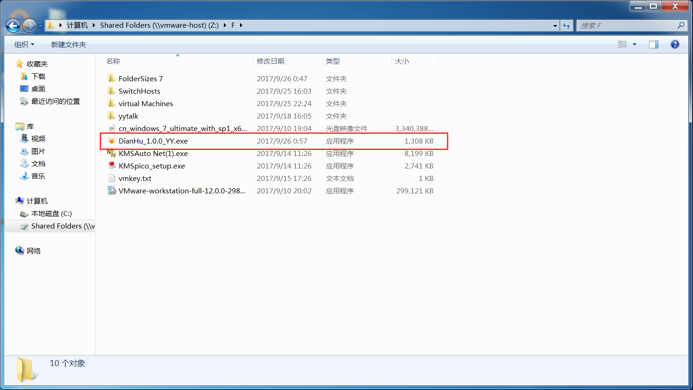Select VMware-workstation-full-12.0.0 file name
This screenshot has width=693, height=390.
point(182,191)
